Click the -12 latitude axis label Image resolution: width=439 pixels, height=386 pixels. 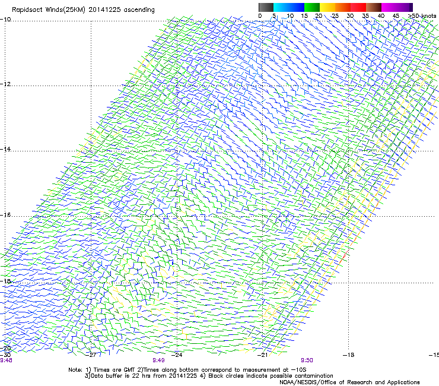[5, 84]
